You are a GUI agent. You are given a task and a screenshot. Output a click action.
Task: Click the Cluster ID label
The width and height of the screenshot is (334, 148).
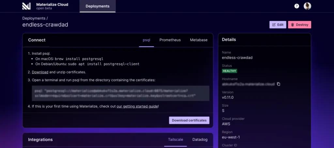(x=229, y=145)
